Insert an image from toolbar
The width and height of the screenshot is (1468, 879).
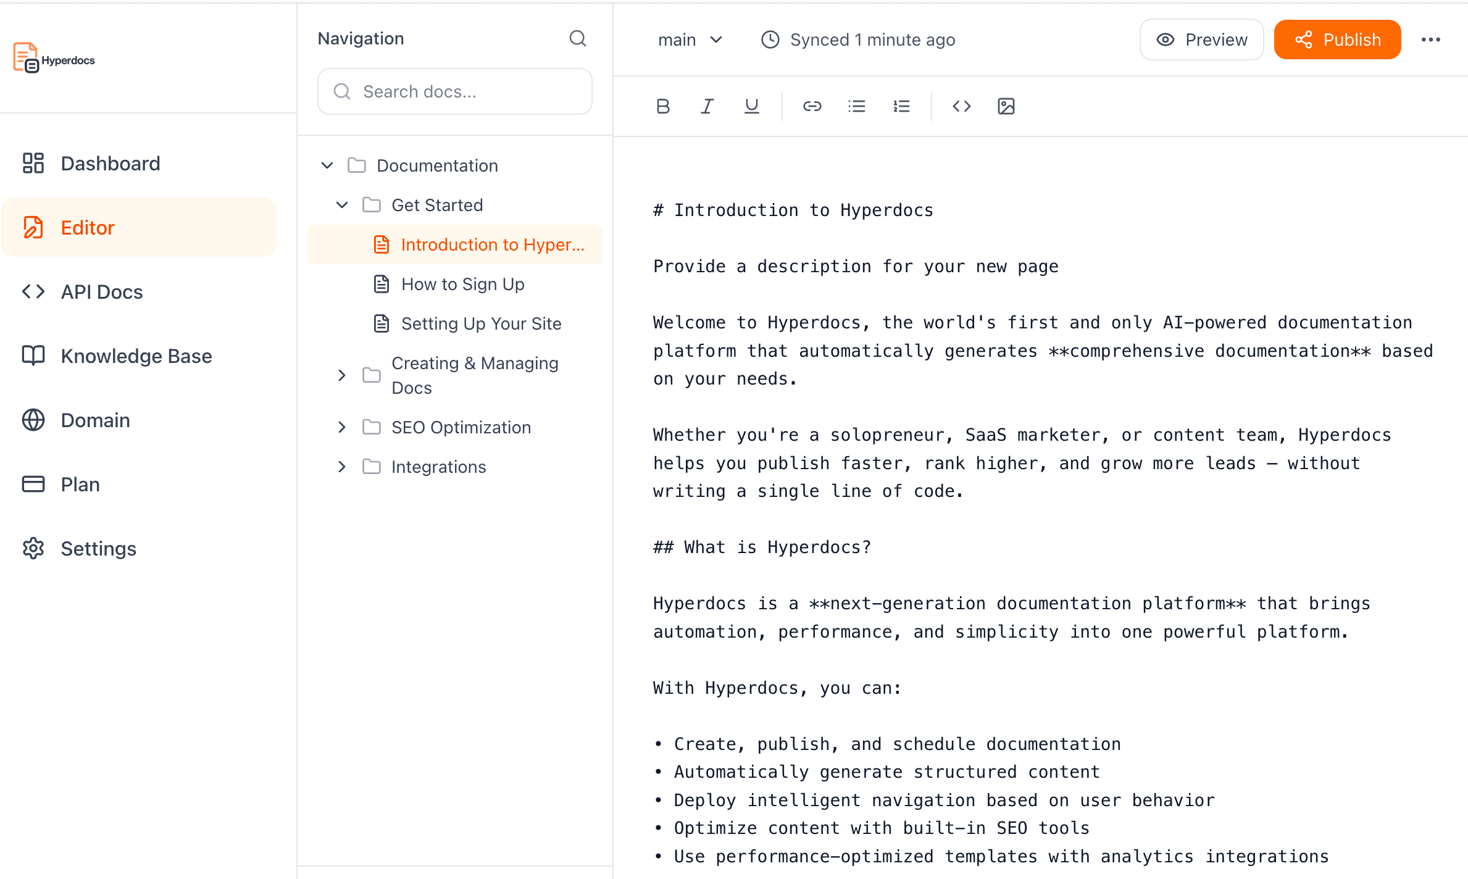pyautogui.click(x=1006, y=106)
